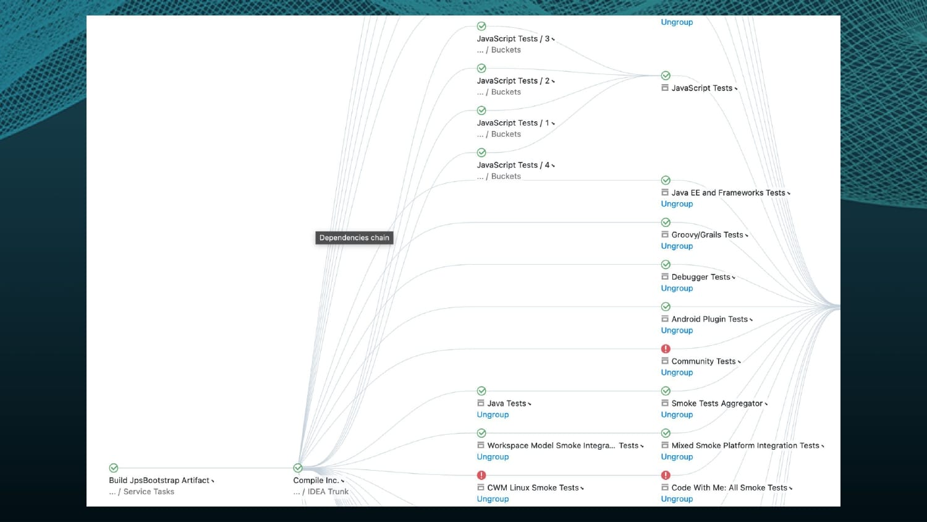
Task: Open dropdown arrow next to Build JpsBootstrap Artifact
Action: tap(213, 481)
